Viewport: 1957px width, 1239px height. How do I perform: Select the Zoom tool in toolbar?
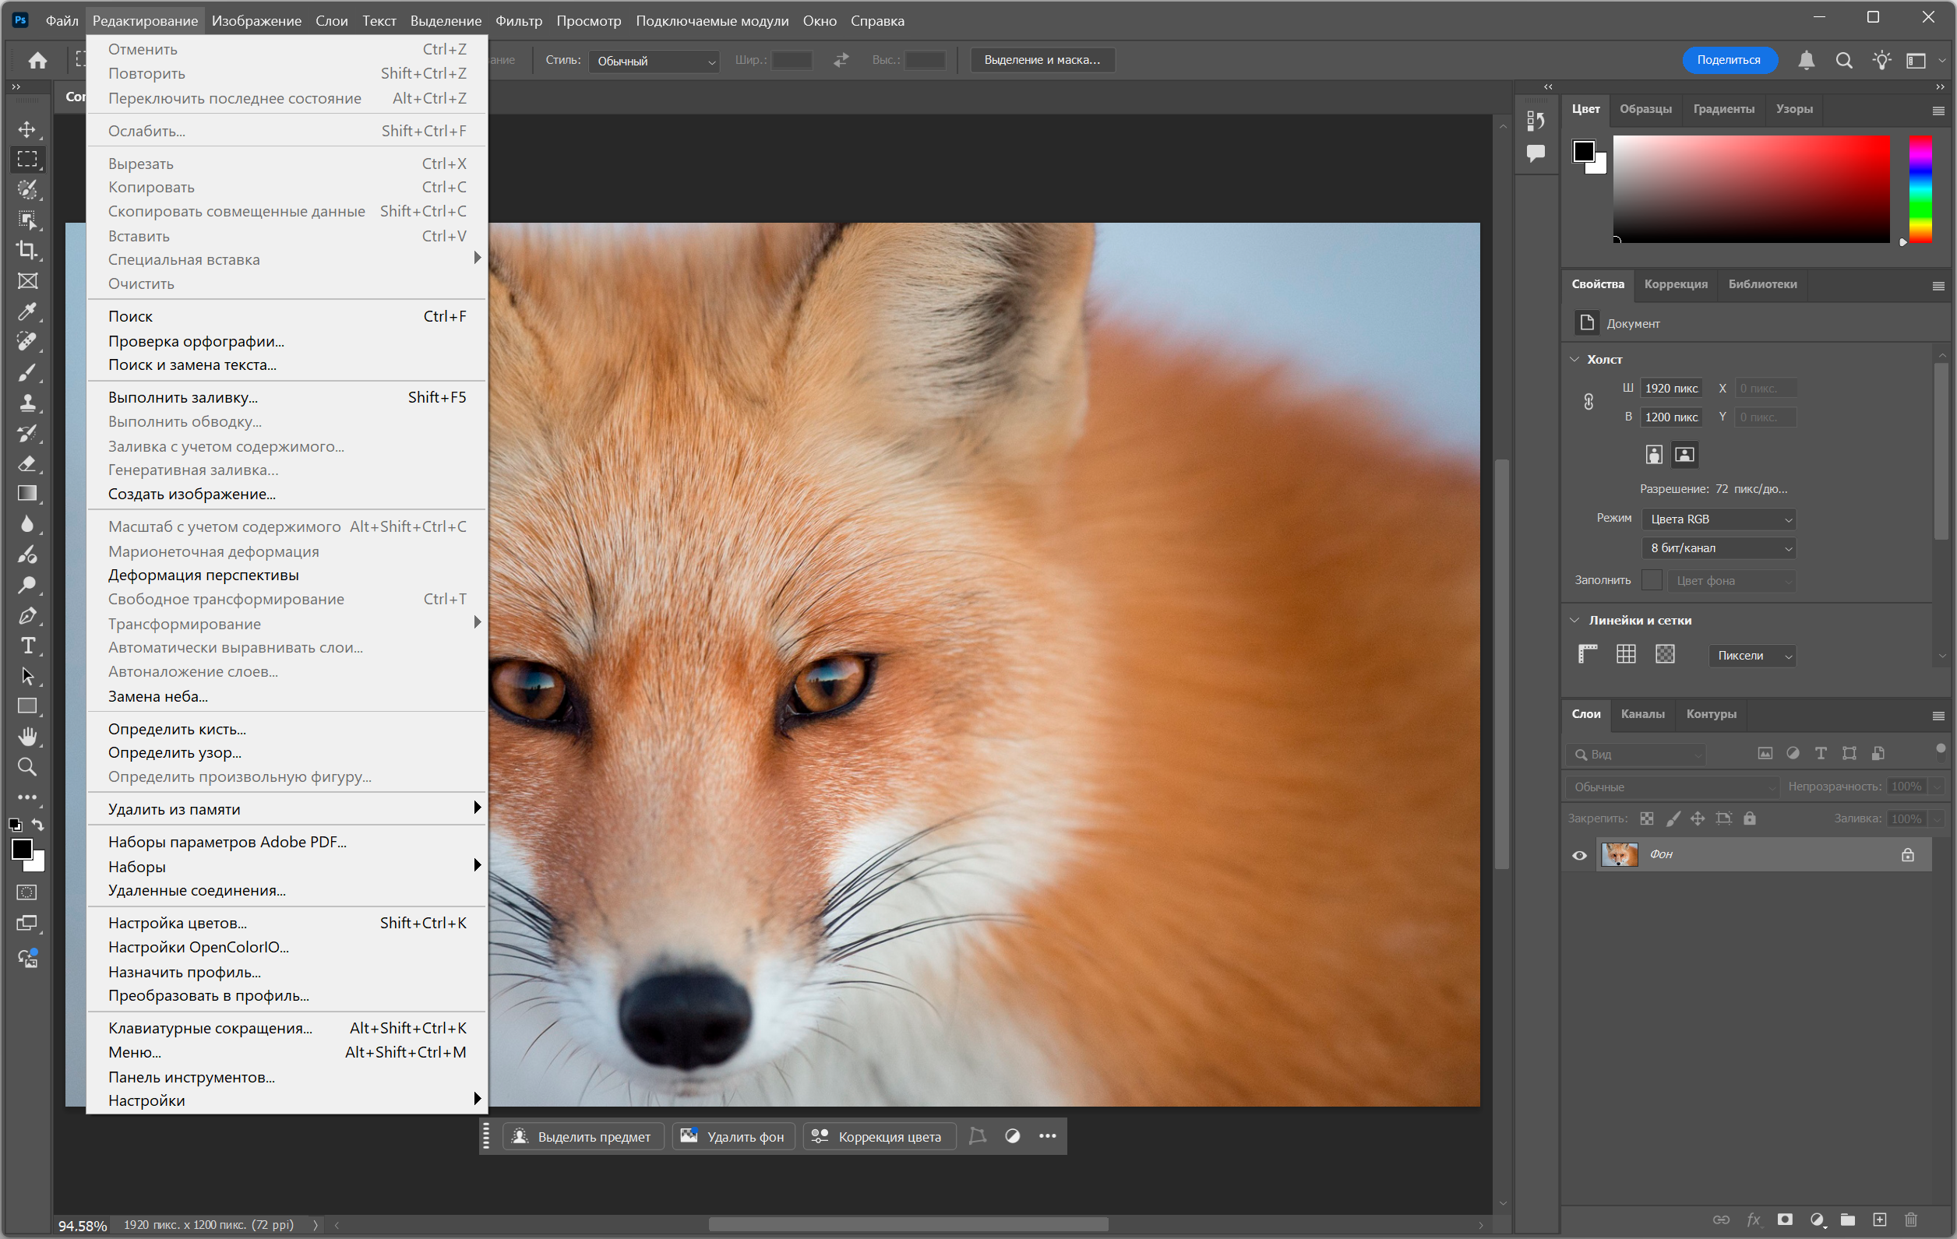27,767
